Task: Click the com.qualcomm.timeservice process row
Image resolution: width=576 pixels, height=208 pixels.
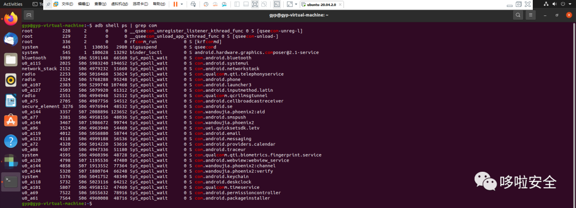Action: click(x=141, y=187)
